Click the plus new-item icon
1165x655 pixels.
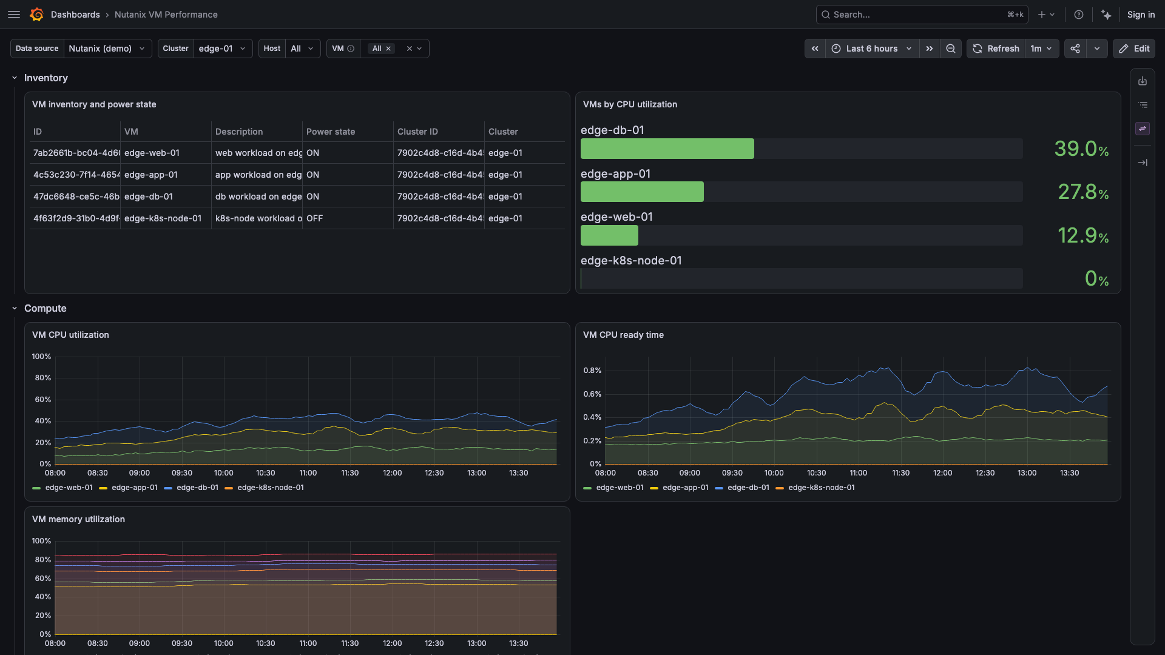1046,15
